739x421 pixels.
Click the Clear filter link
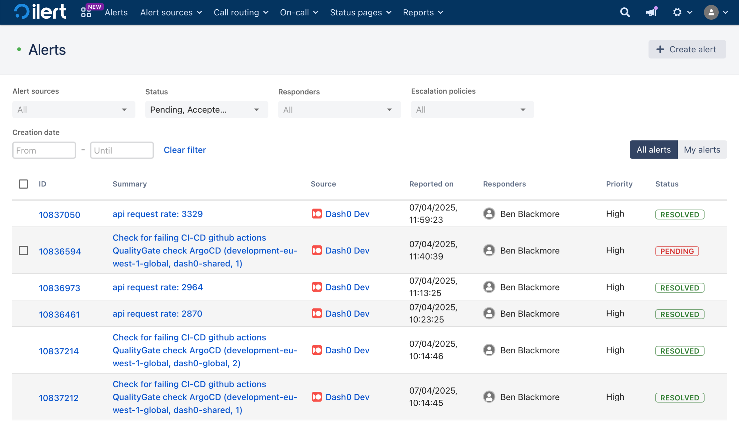click(x=185, y=150)
